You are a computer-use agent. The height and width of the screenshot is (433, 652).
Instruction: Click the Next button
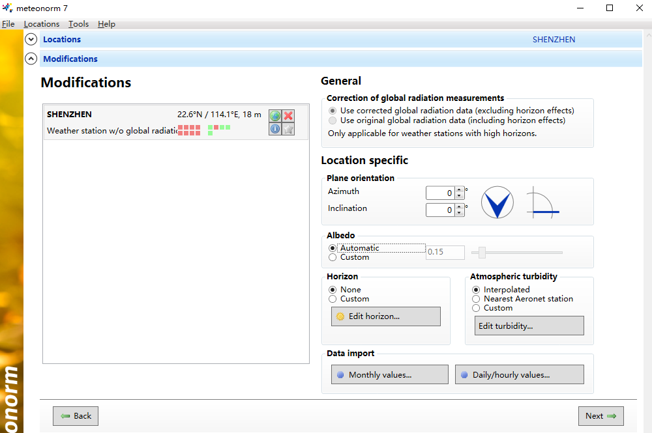600,416
